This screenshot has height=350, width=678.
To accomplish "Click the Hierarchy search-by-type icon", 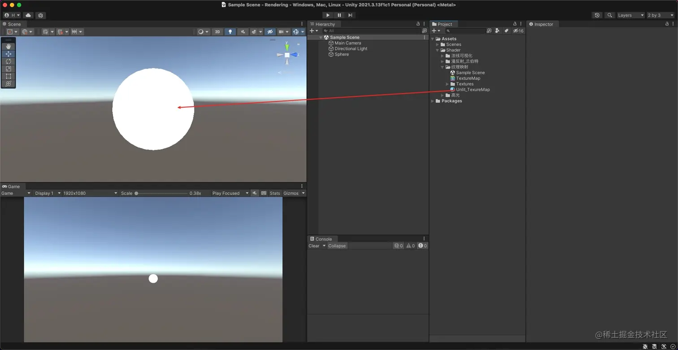I will 424,31.
